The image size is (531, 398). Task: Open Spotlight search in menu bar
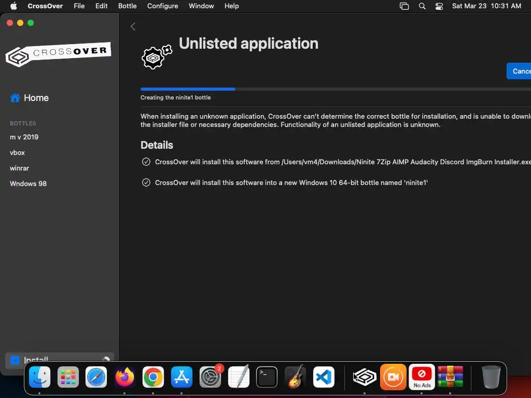[422, 6]
